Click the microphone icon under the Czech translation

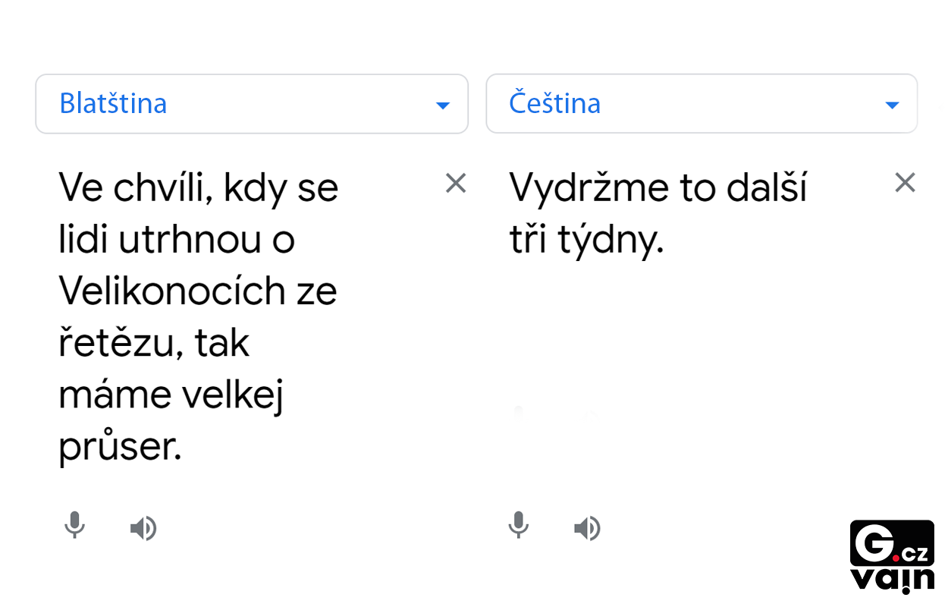point(519,525)
